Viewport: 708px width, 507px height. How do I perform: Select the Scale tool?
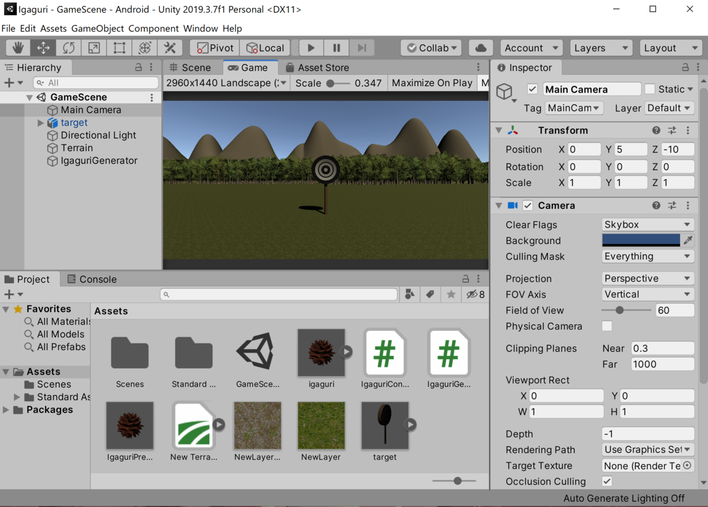94,48
